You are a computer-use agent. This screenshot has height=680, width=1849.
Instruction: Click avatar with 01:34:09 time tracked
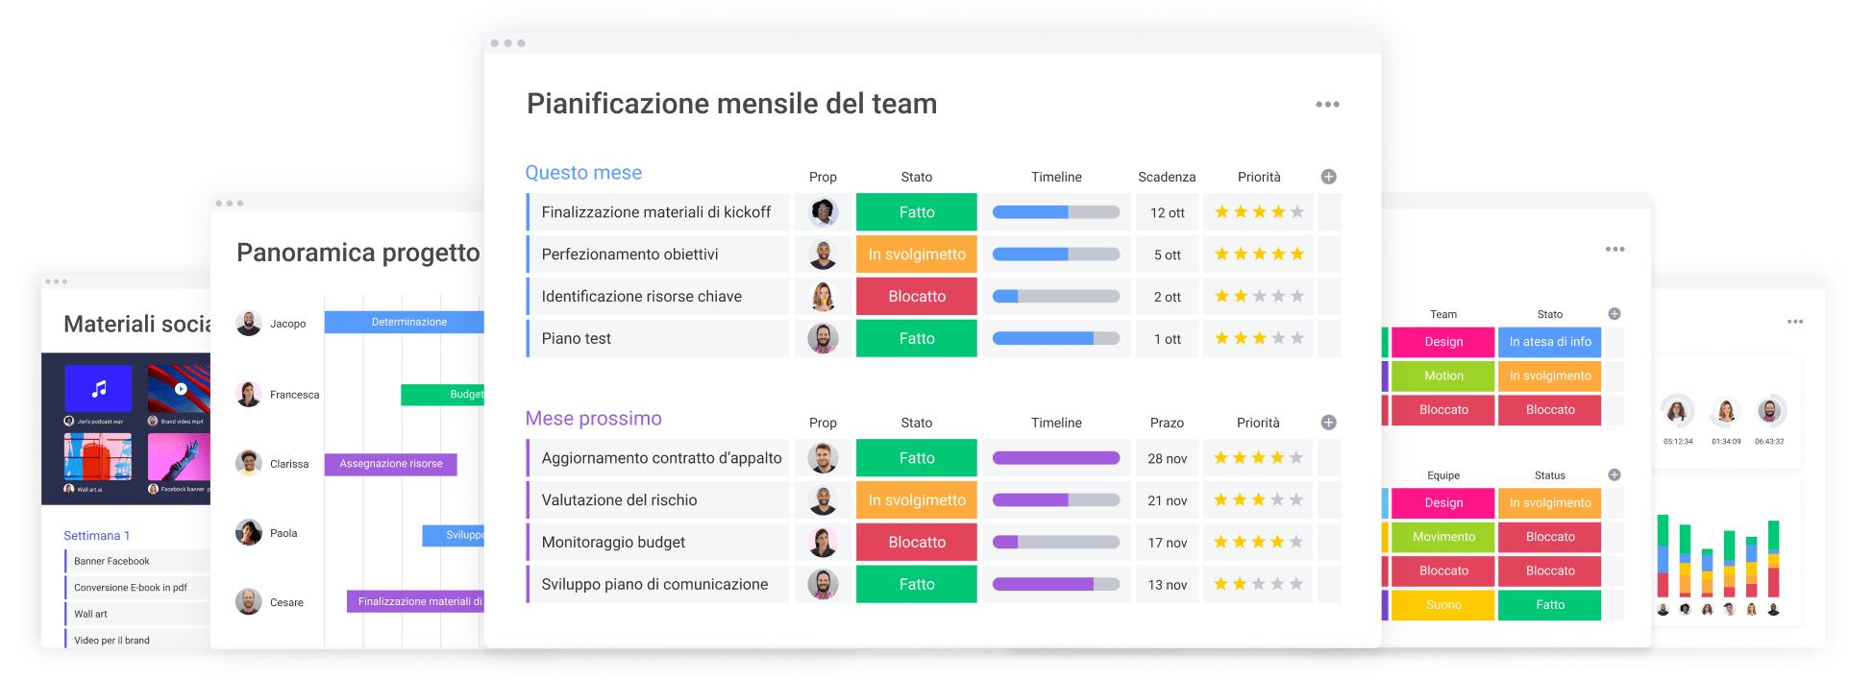(1726, 411)
